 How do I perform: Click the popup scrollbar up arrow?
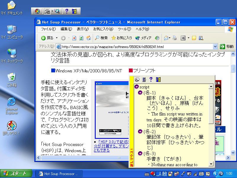click(x=211, y=87)
